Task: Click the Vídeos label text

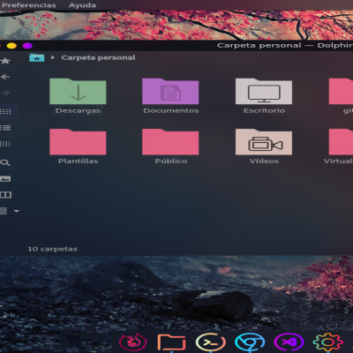Action: (x=264, y=161)
